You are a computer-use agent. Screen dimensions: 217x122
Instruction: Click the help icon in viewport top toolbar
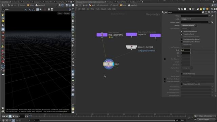pos(73,9)
